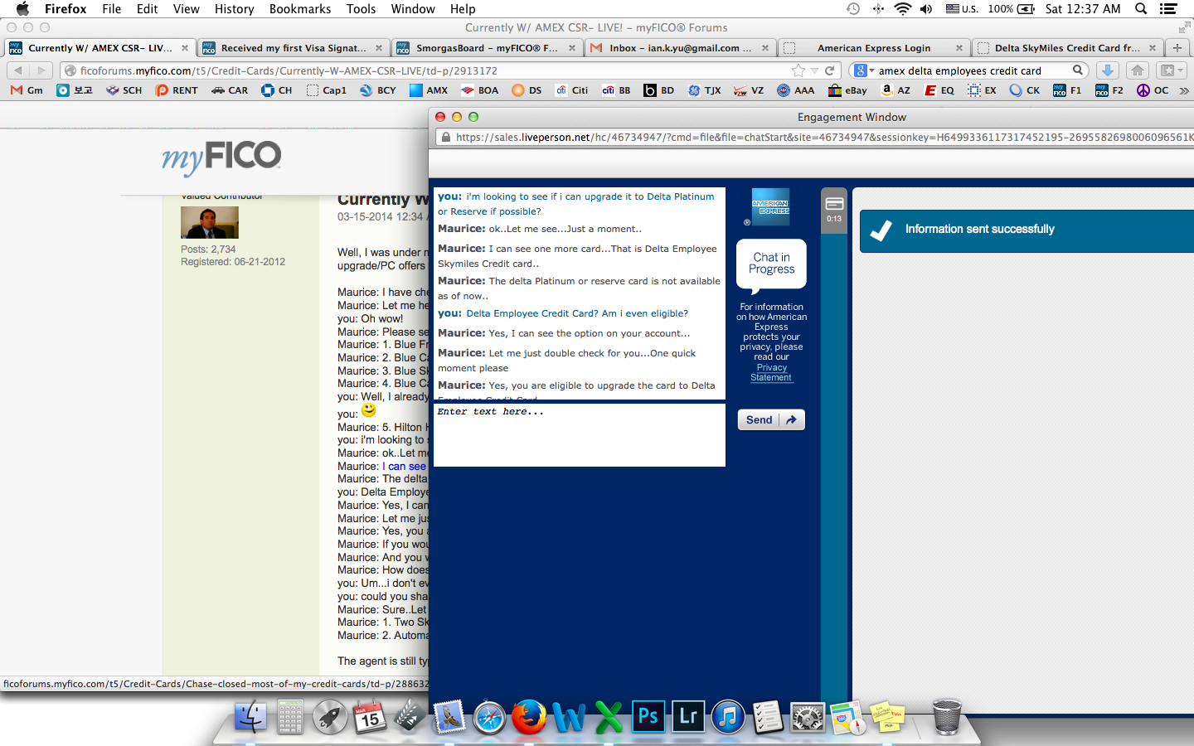This screenshot has width=1194, height=746.
Task: Open the SCH bookmark in the bookmarks toolbar
Action: coord(124,90)
